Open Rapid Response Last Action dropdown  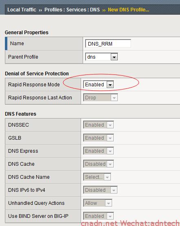pos(101,98)
